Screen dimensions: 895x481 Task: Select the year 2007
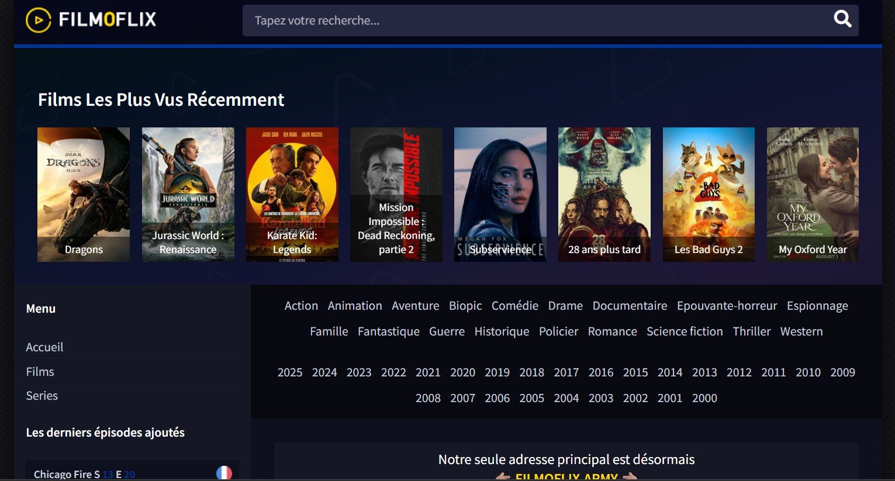[462, 398]
